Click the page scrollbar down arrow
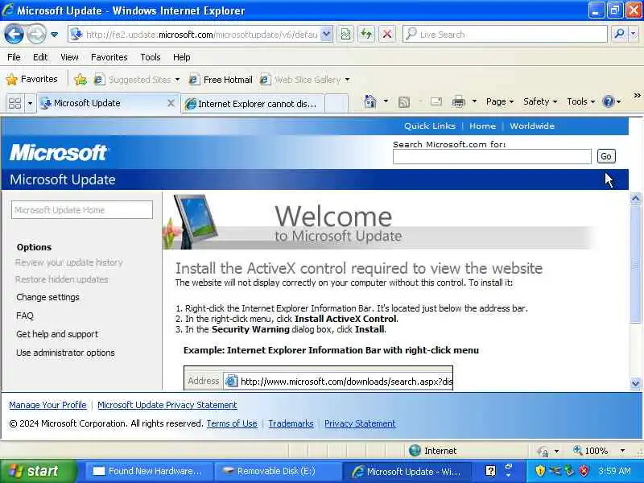The image size is (644, 483). coord(635,383)
